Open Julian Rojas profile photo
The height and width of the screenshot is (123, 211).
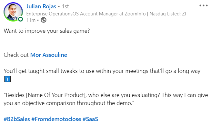click(x=13, y=12)
